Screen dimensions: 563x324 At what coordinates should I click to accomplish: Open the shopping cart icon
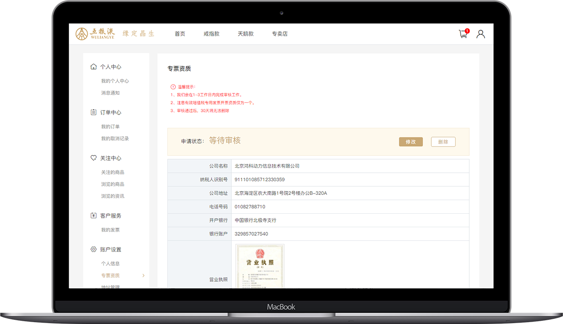point(463,34)
